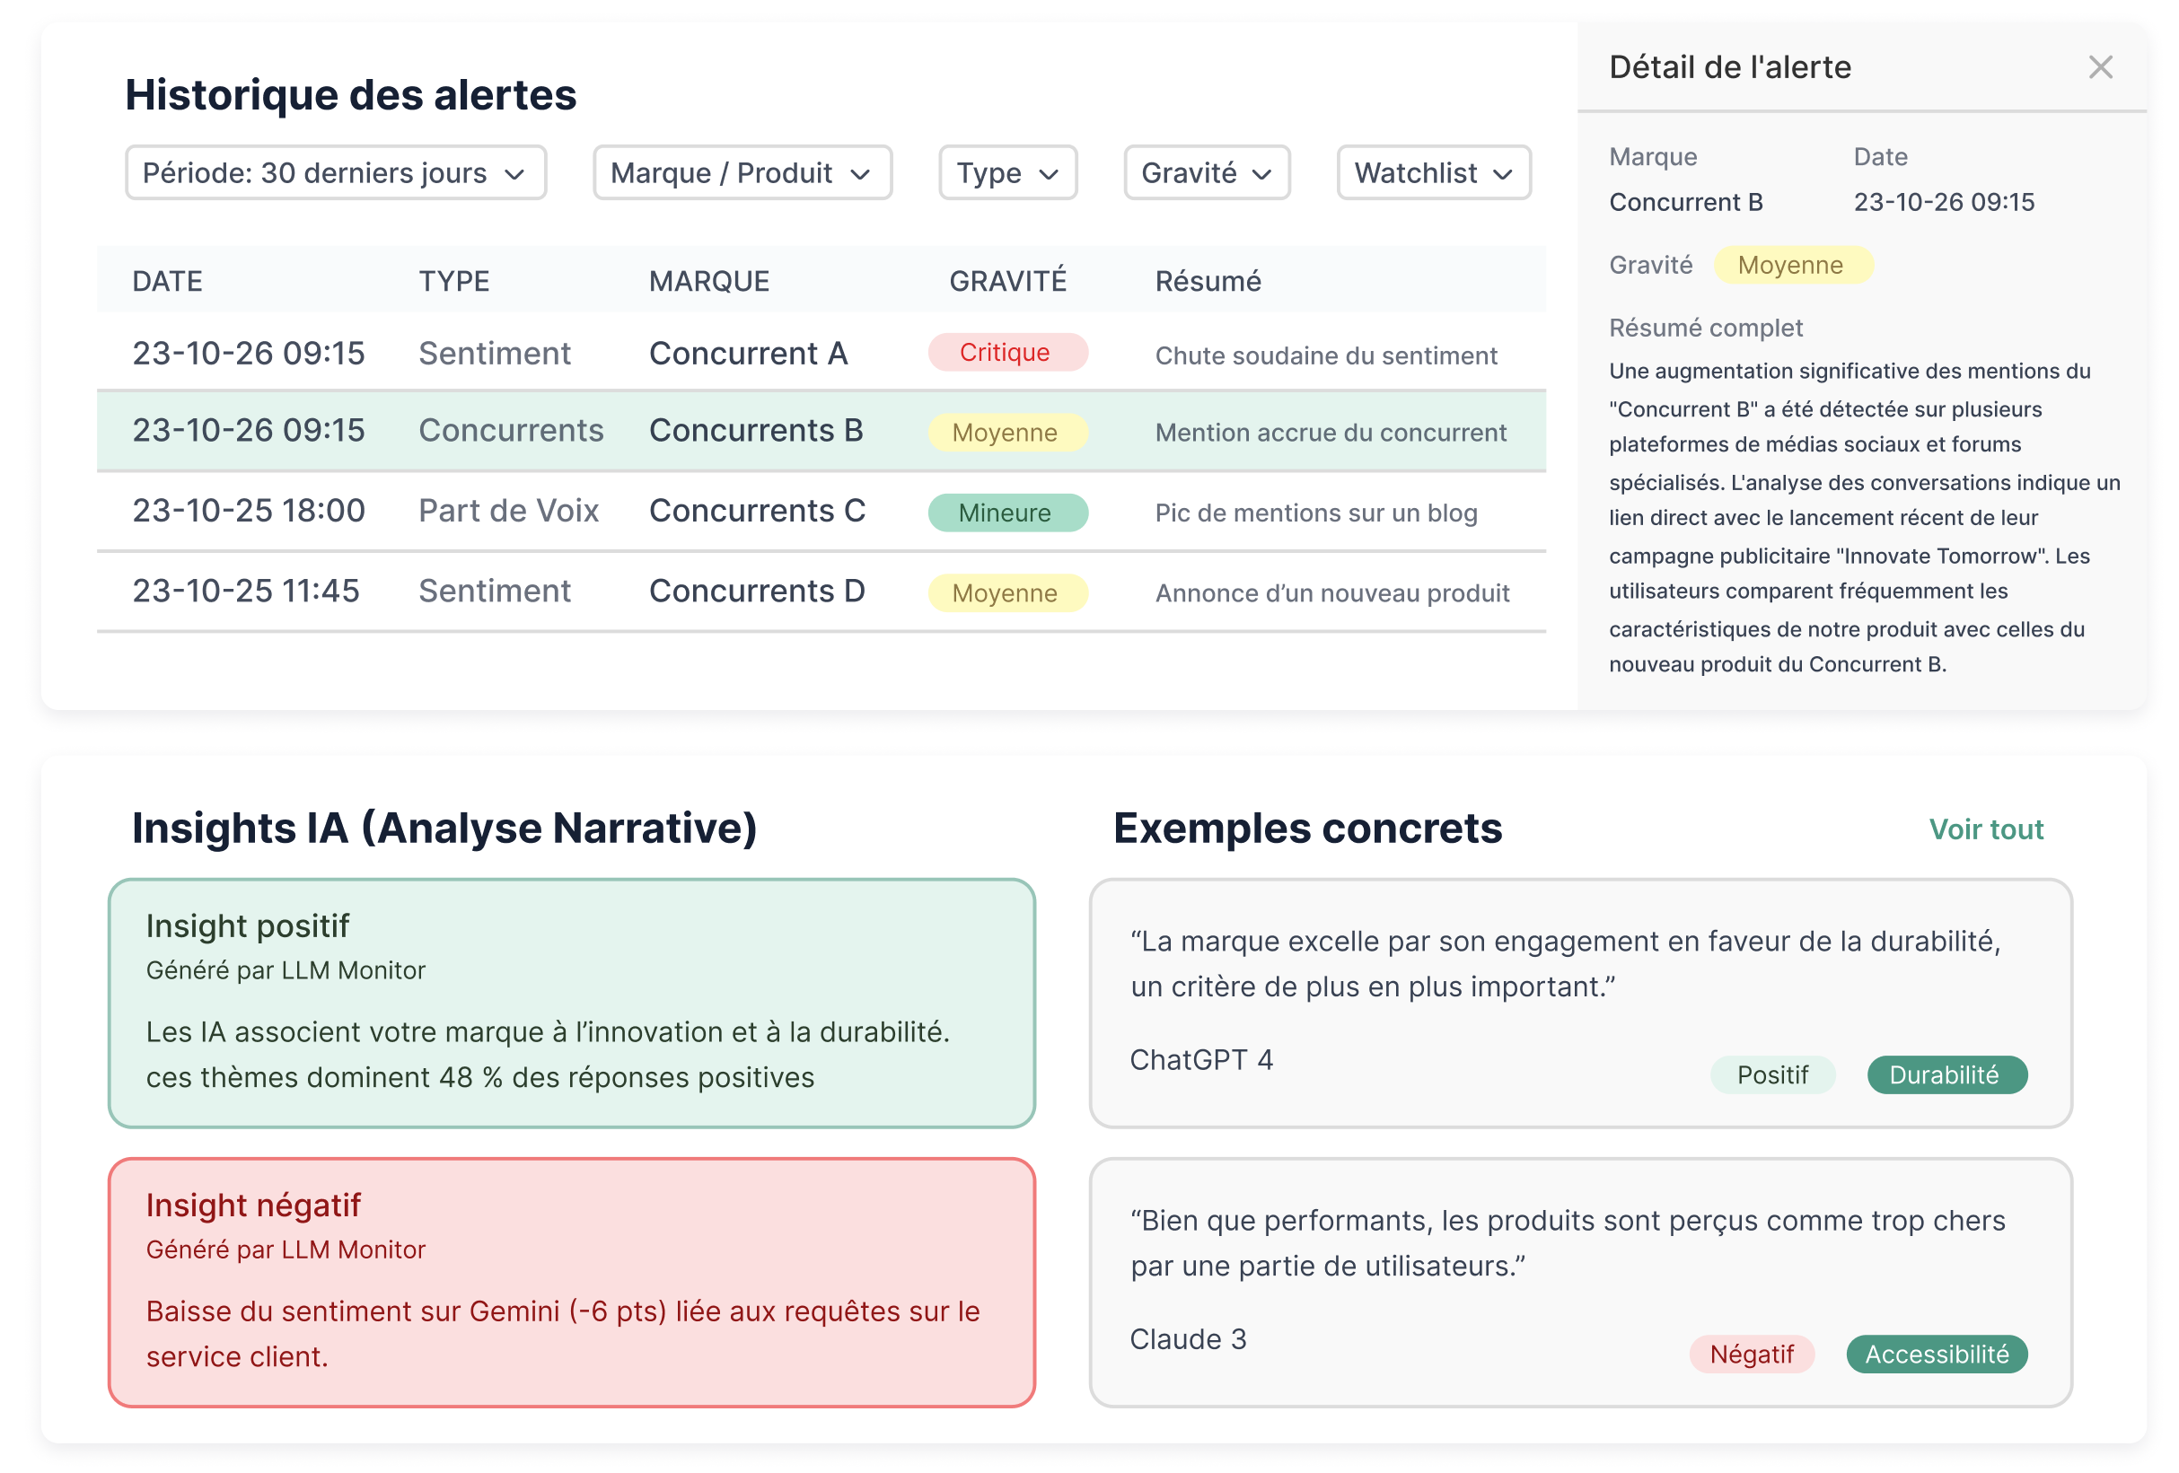2179x1473 pixels.
Task: Expand the Watchlist filter
Action: [x=1433, y=172]
